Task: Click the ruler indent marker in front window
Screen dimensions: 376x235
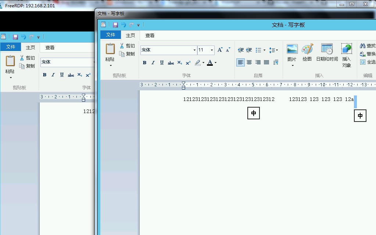Action: [x=183, y=85]
